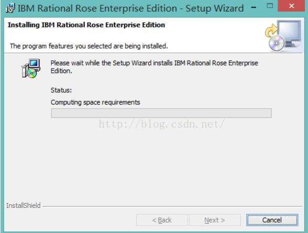The image size is (308, 233).
Task: Click the setup box icon beside Please wait text
Action: coord(31,68)
